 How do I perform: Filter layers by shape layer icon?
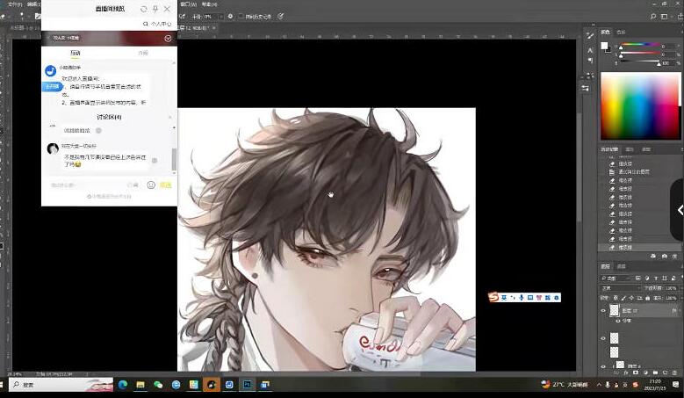665,278
